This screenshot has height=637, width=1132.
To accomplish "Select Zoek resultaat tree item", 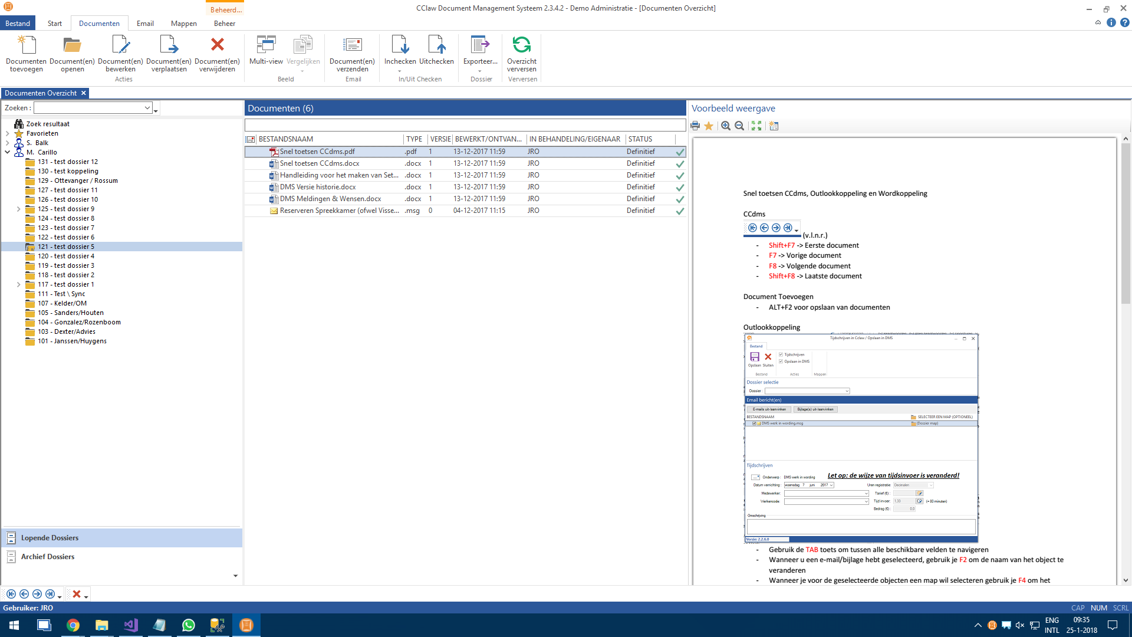I will (x=48, y=124).
